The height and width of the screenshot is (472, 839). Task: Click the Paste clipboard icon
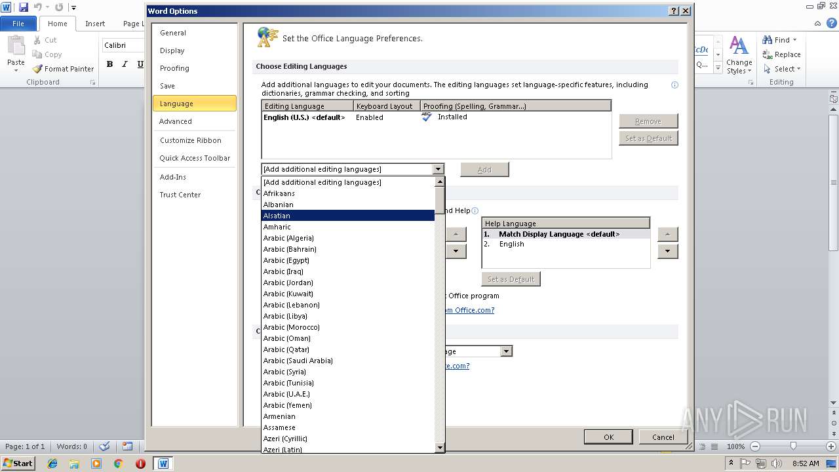coord(16,46)
